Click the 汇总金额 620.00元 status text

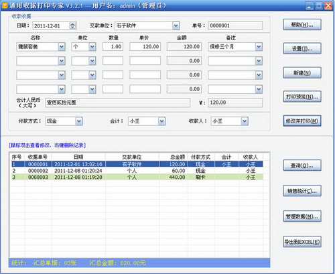click(x=118, y=263)
